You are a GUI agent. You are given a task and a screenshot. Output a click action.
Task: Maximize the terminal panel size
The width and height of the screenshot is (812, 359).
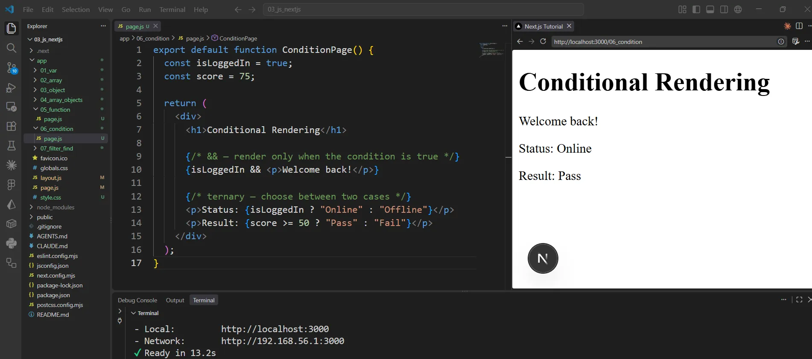799,300
